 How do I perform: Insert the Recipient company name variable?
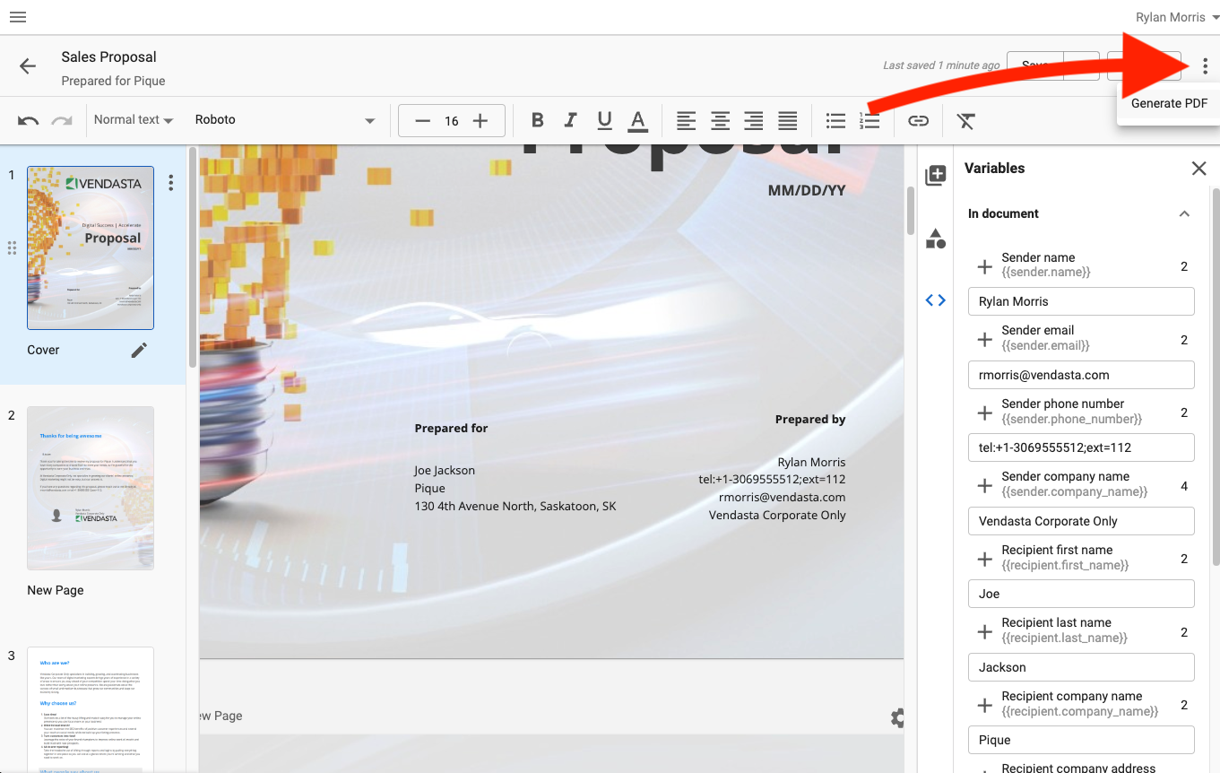point(984,705)
